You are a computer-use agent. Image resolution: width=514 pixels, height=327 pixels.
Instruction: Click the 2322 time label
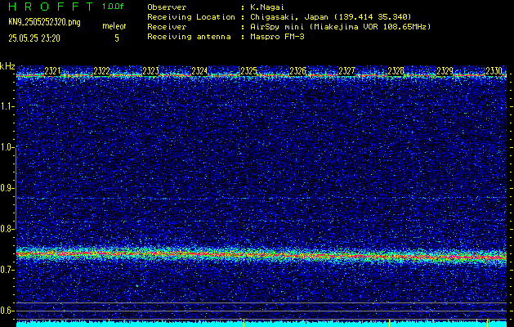point(101,71)
